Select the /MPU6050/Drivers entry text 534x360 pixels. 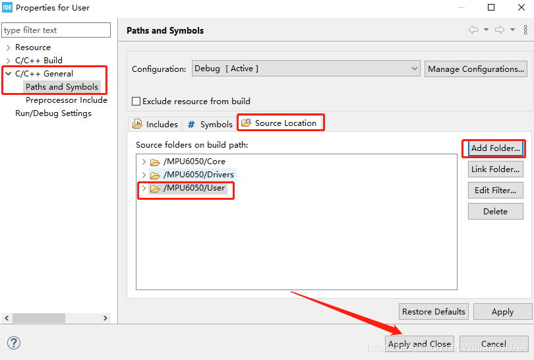(x=198, y=175)
